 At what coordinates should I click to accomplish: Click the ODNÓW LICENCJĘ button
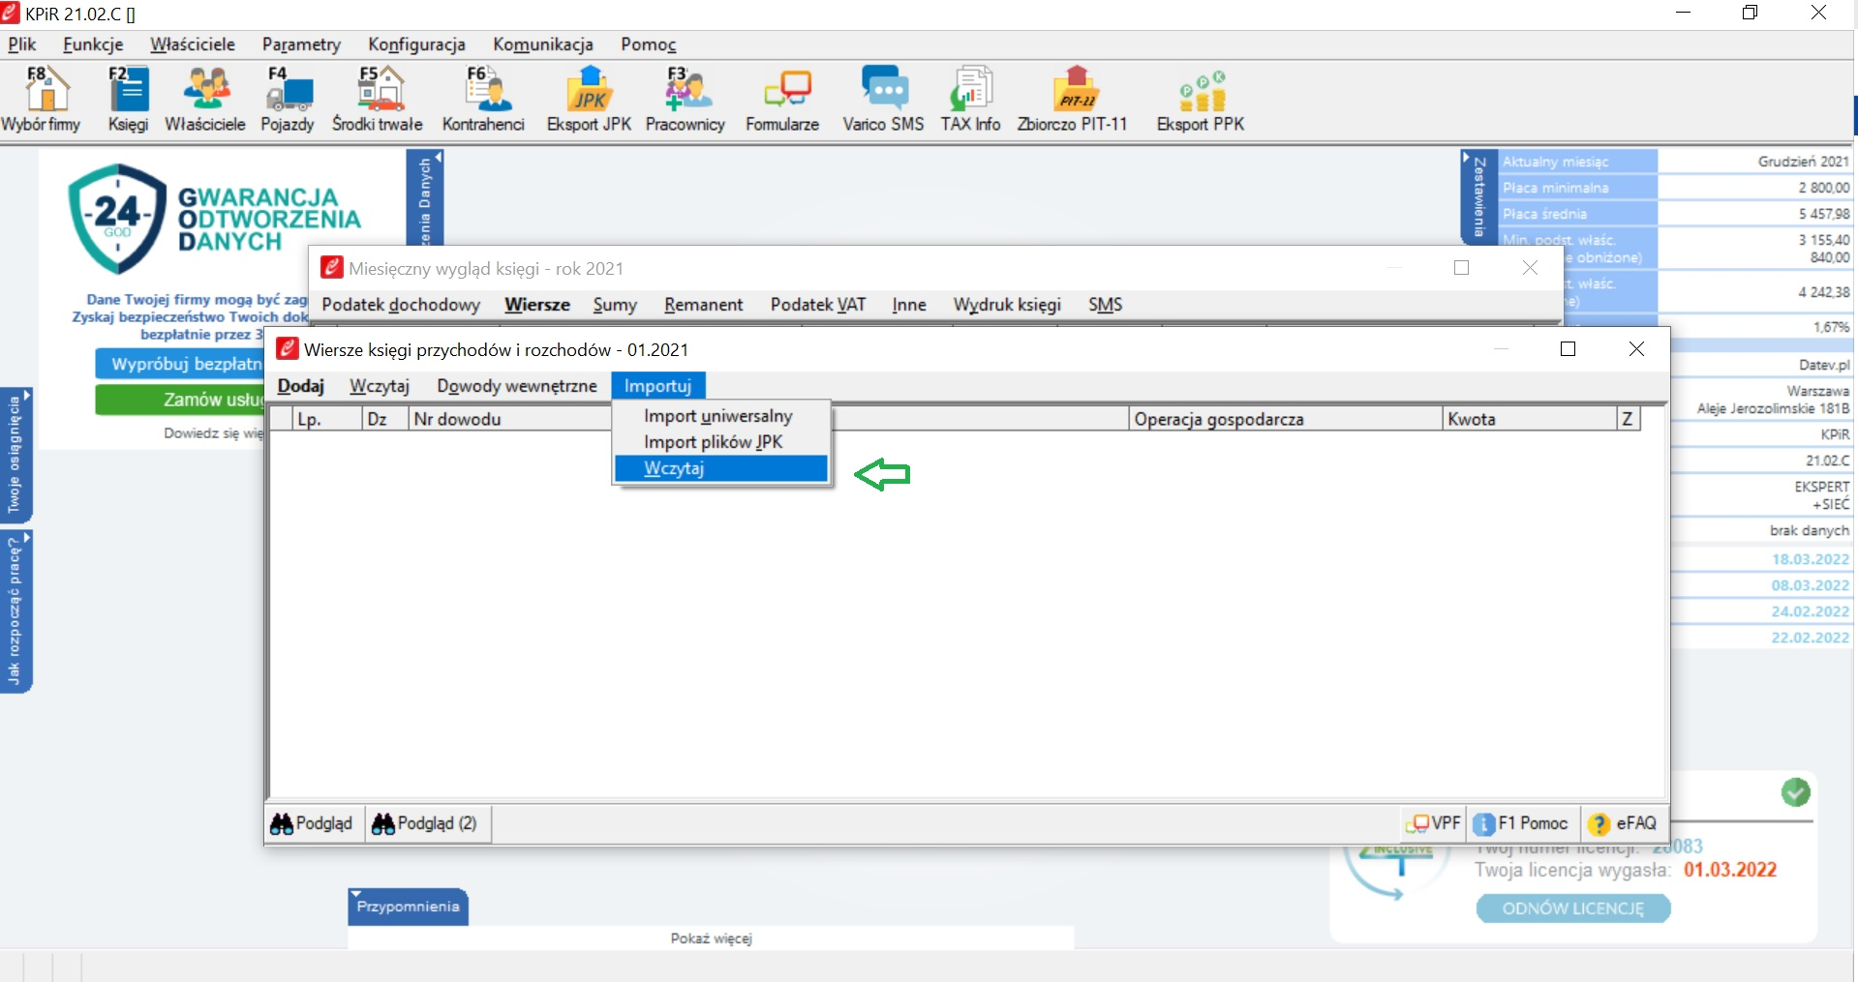[x=1573, y=908]
